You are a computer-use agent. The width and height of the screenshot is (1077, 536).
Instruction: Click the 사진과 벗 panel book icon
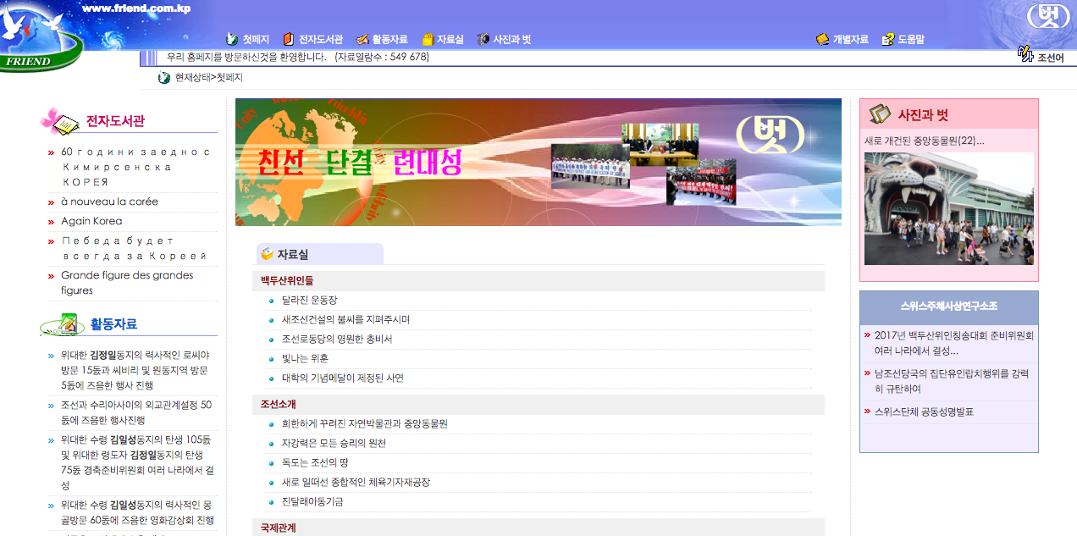[x=880, y=113]
